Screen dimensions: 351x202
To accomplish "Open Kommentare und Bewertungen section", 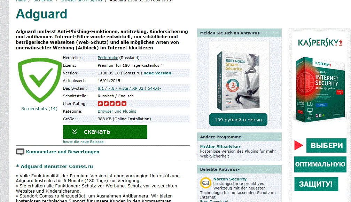I will click(x=62, y=152).
